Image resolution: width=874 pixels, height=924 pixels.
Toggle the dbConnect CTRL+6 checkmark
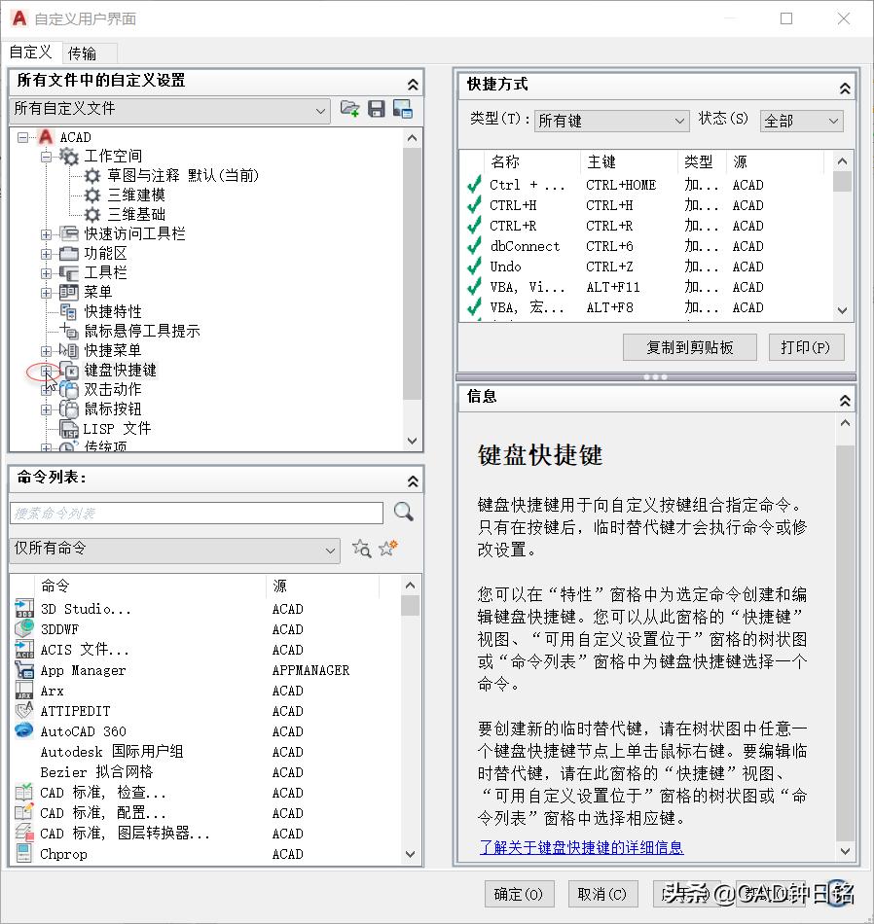474,246
